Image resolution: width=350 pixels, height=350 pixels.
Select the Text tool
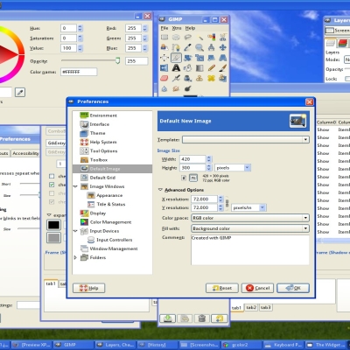176,68
